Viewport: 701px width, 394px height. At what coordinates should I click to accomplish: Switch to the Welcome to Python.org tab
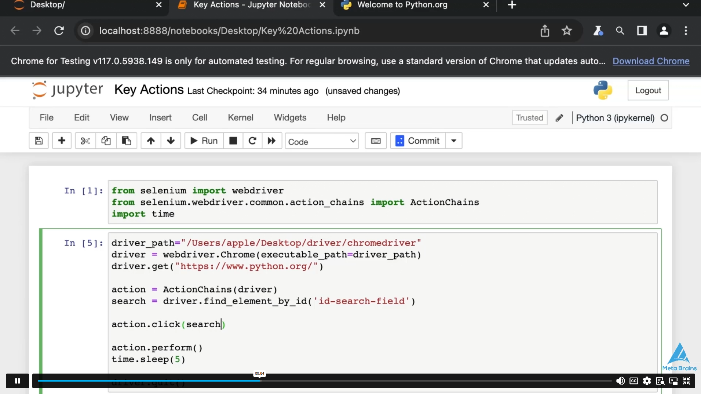tap(402, 5)
